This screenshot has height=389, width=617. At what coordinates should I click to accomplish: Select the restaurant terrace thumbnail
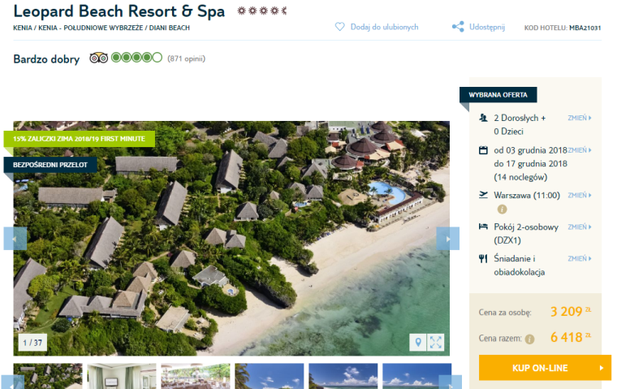click(x=196, y=376)
